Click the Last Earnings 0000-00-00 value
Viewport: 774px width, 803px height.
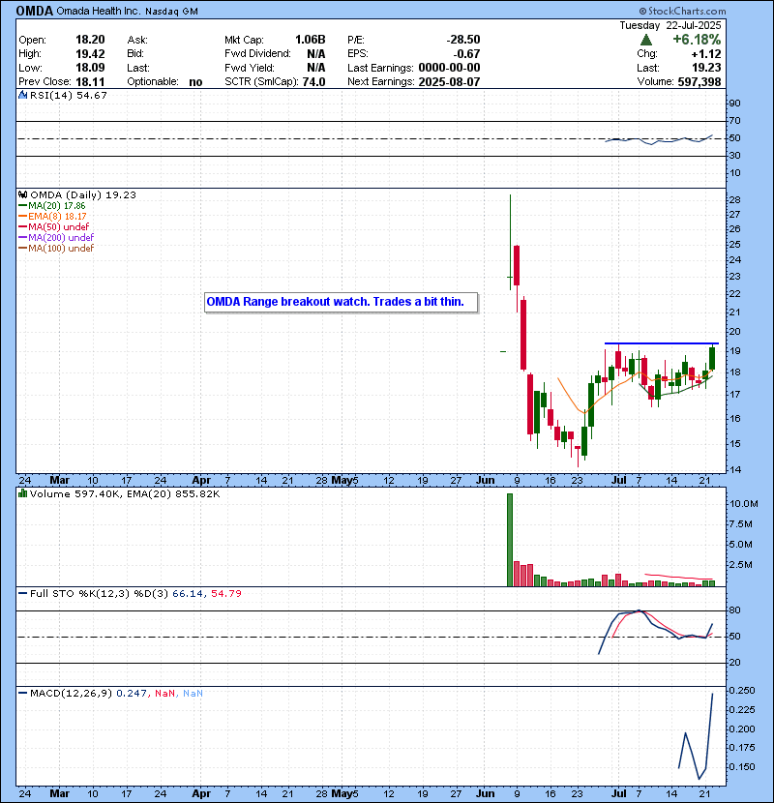[x=449, y=68]
